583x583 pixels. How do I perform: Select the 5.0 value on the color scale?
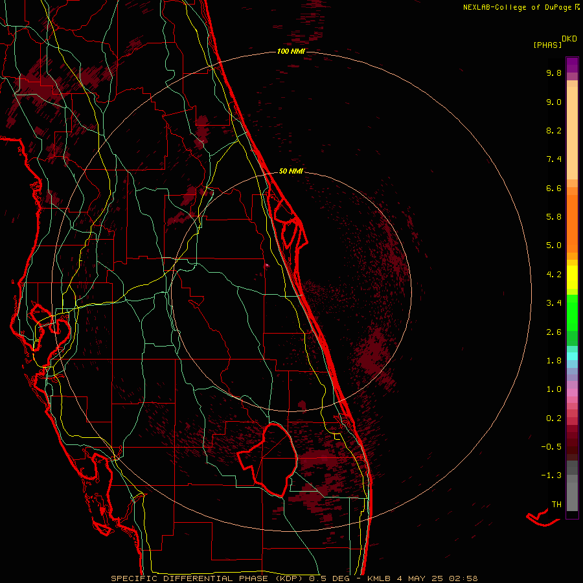click(x=554, y=246)
